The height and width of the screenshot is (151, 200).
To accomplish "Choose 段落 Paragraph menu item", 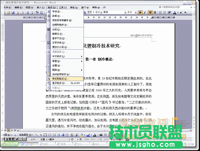I will click(65, 16).
